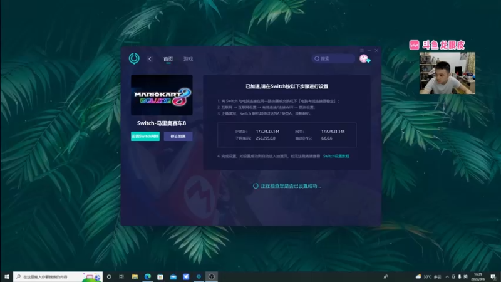
Task: Click the 已加速 setup heading text
Action: (x=287, y=86)
